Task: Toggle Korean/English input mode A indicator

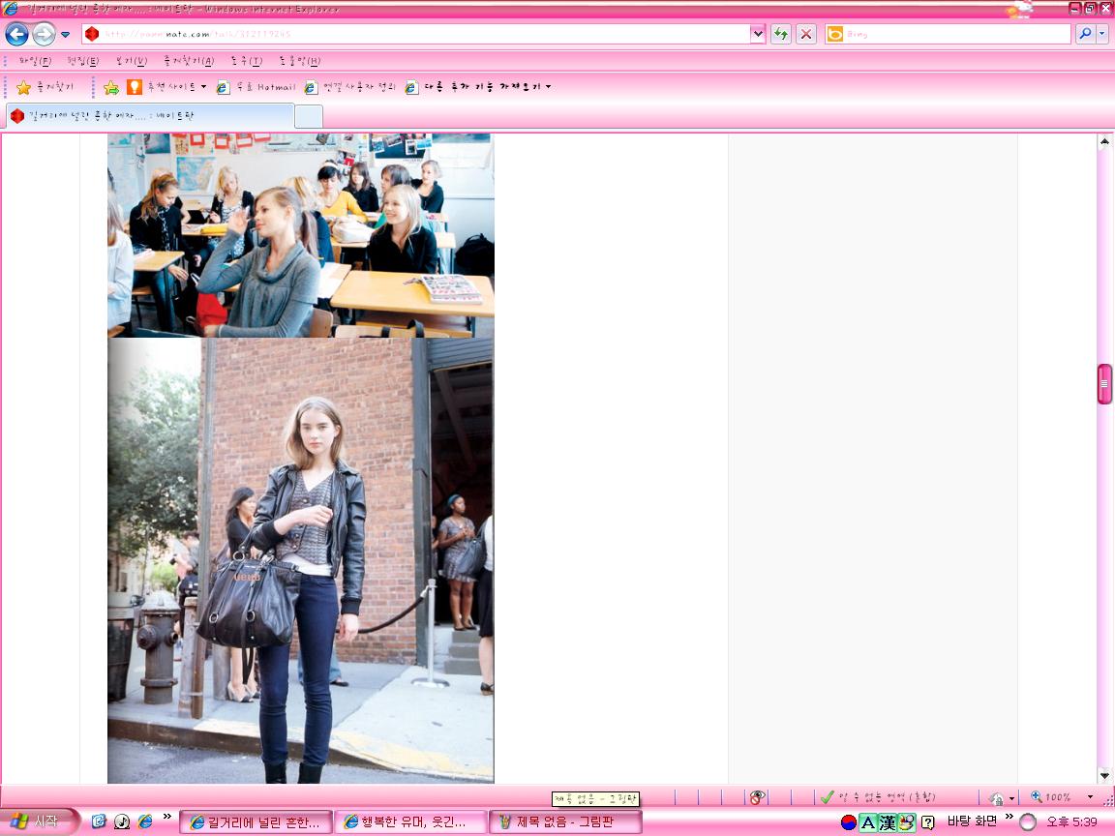Action: [x=867, y=822]
